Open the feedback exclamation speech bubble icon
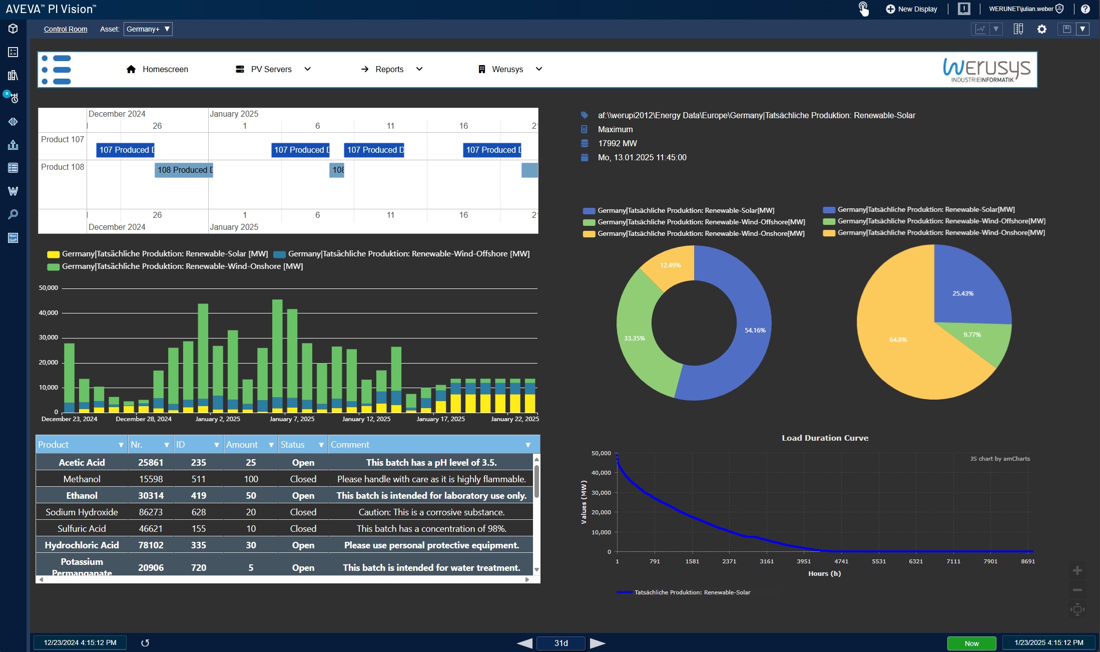 click(x=964, y=9)
